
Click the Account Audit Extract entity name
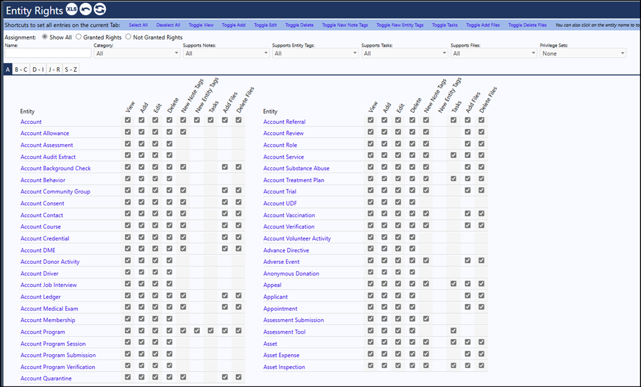point(48,157)
